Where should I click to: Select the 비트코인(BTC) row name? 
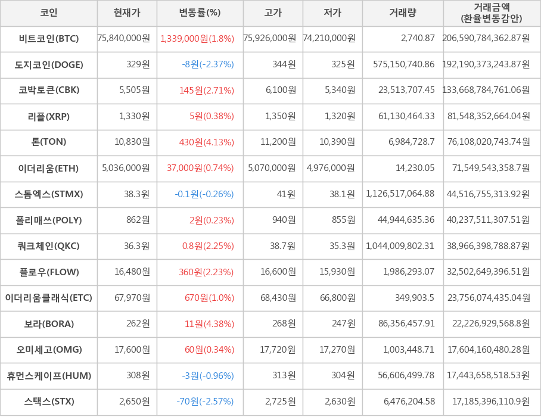(49, 39)
